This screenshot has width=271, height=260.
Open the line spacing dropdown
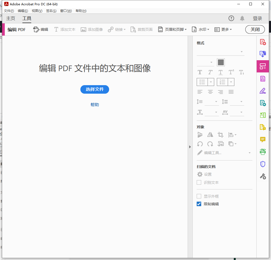[x=212, y=102]
